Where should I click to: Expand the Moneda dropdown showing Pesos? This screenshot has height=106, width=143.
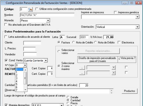coord(48,20)
